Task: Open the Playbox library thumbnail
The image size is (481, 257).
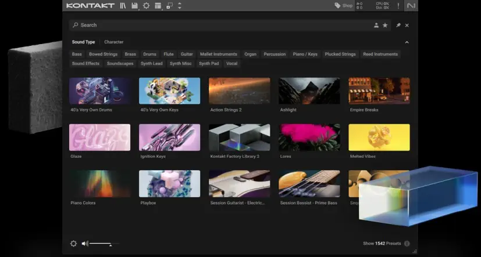Action: tap(170, 183)
